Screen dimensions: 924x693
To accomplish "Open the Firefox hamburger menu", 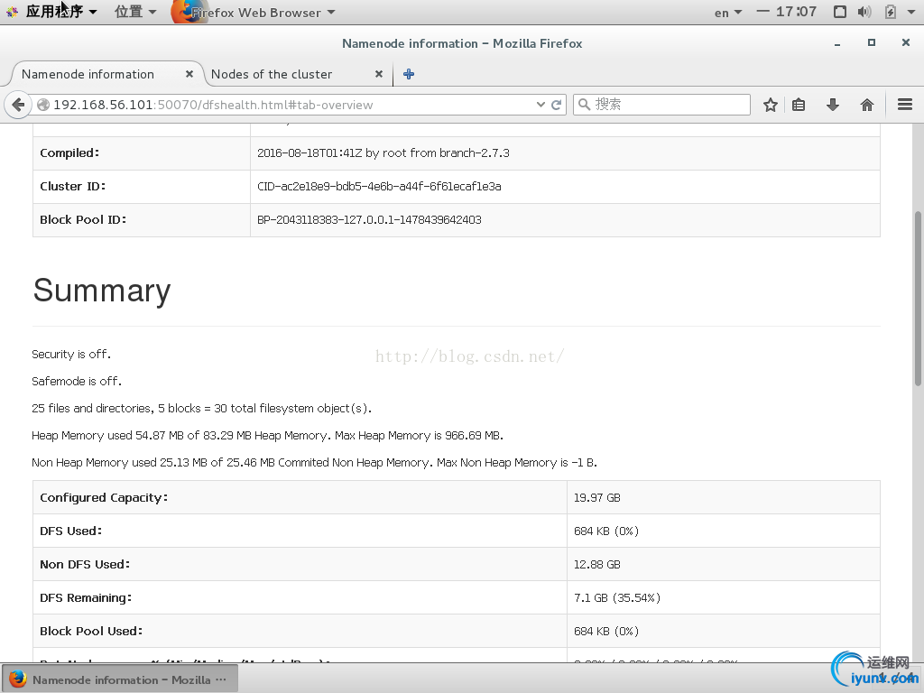I will [905, 105].
